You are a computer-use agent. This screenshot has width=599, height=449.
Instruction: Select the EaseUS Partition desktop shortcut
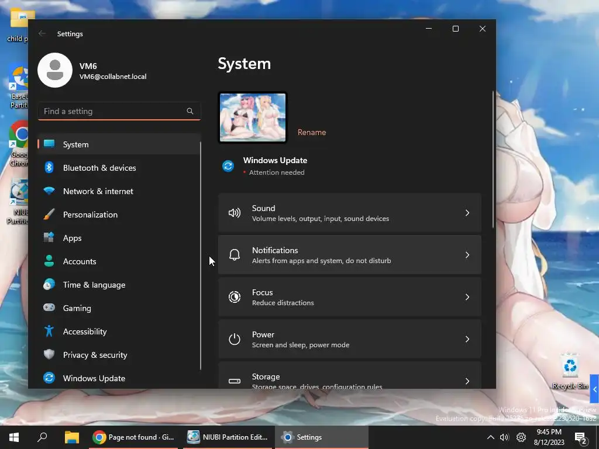click(18, 87)
